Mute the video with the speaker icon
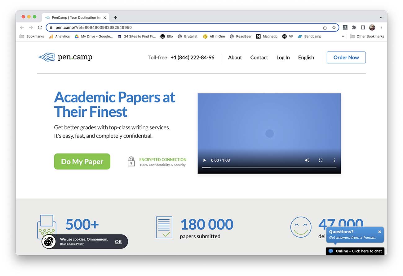 point(307,160)
